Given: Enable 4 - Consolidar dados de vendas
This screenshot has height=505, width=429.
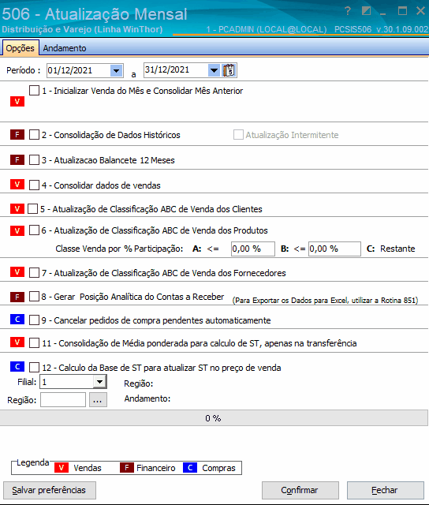Looking at the screenshot, I should pos(34,185).
